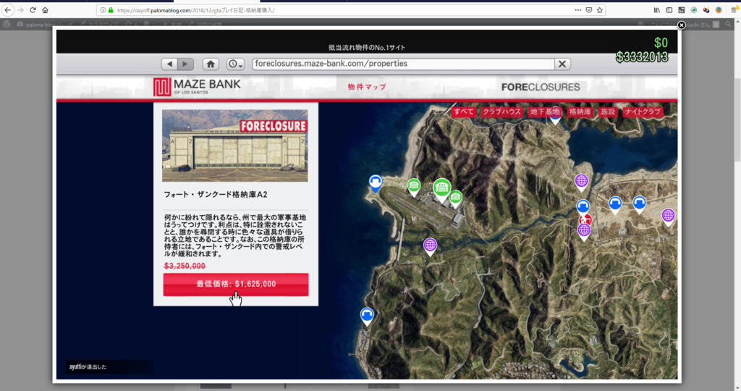This screenshot has width=741, height=391.
Task: Click the ayuttiが退出した notification
Action: tap(88, 367)
